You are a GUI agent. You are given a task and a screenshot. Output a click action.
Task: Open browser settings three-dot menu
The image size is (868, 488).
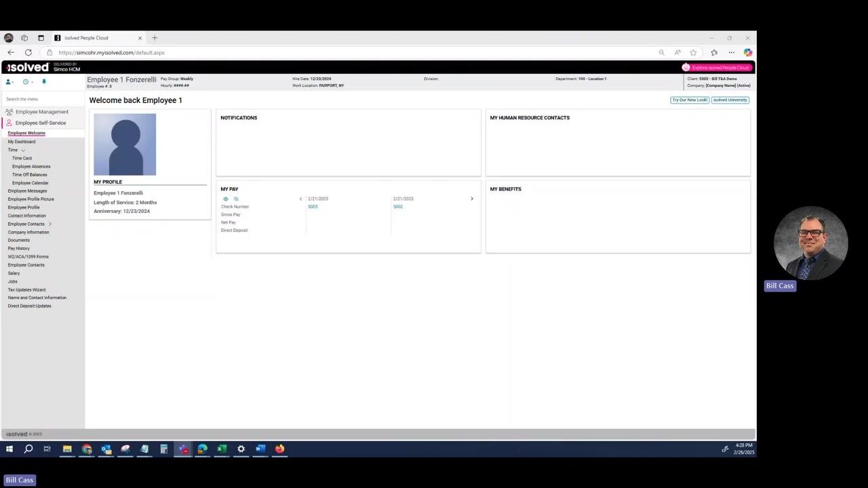tap(731, 52)
